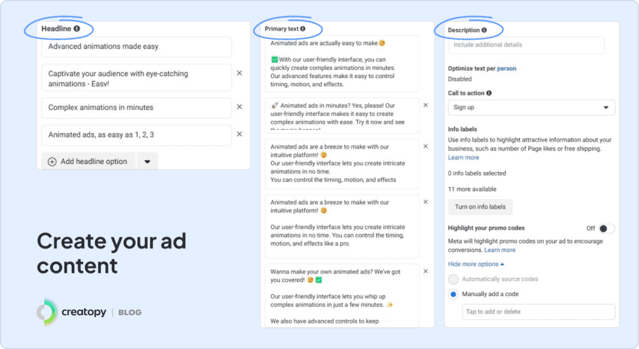Viewport: 639px width, 349px height.
Task: Click the 'Add headline option' button
Action: click(x=88, y=162)
